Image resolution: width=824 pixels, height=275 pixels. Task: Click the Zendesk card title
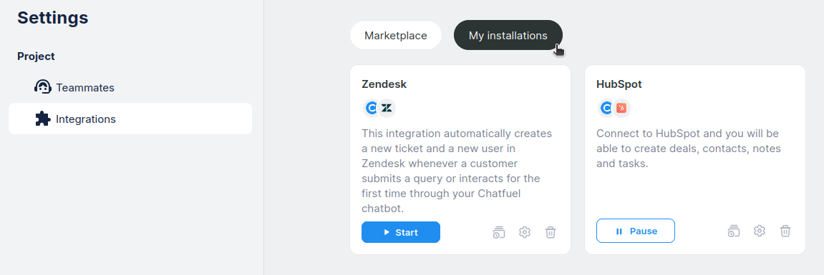[384, 84]
